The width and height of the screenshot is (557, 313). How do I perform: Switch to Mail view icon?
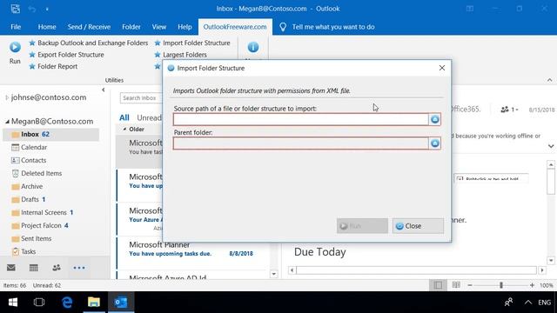pos(11,268)
